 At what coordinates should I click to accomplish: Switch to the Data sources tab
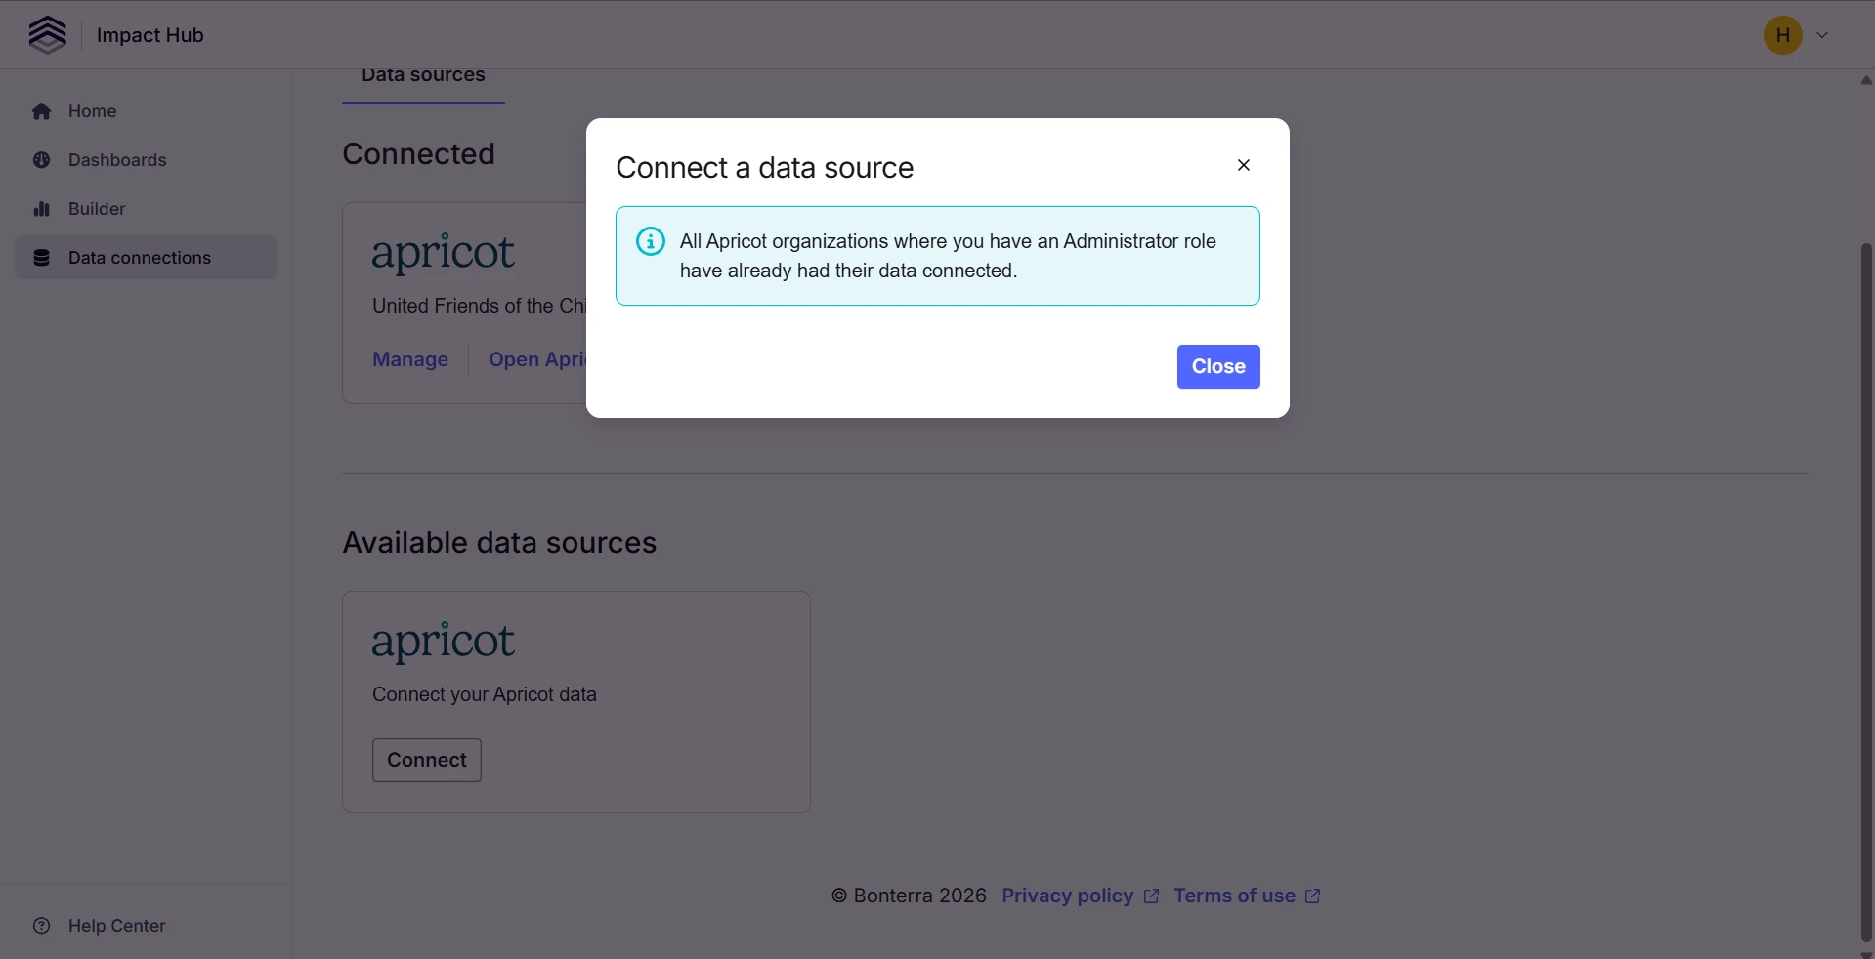(x=423, y=76)
